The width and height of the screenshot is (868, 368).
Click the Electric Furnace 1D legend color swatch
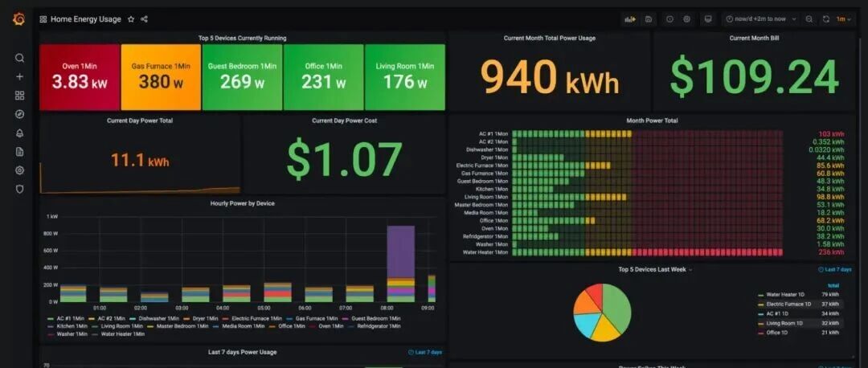click(x=761, y=305)
